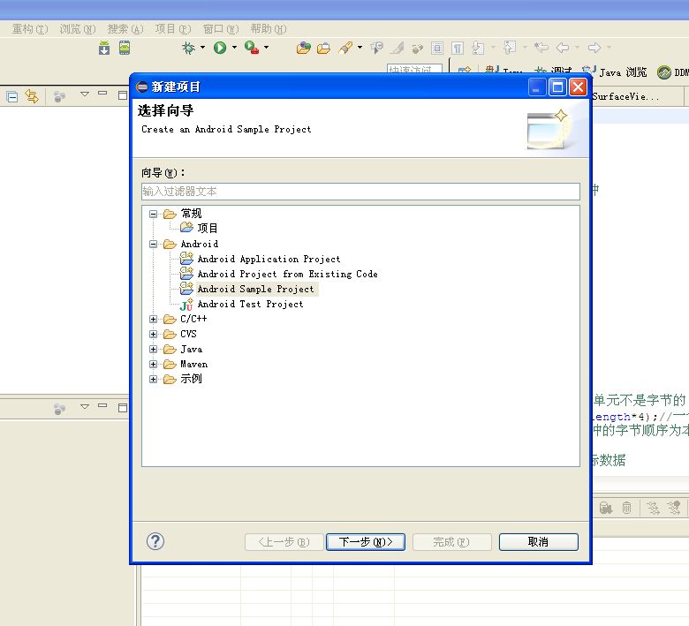Select Android Sample Project in tree
The height and width of the screenshot is (626, 689).
(x=256, y=289)
